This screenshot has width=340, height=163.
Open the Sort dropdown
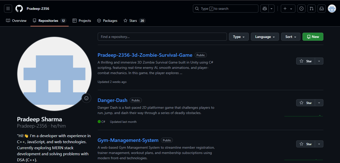[x=291, y=37]
